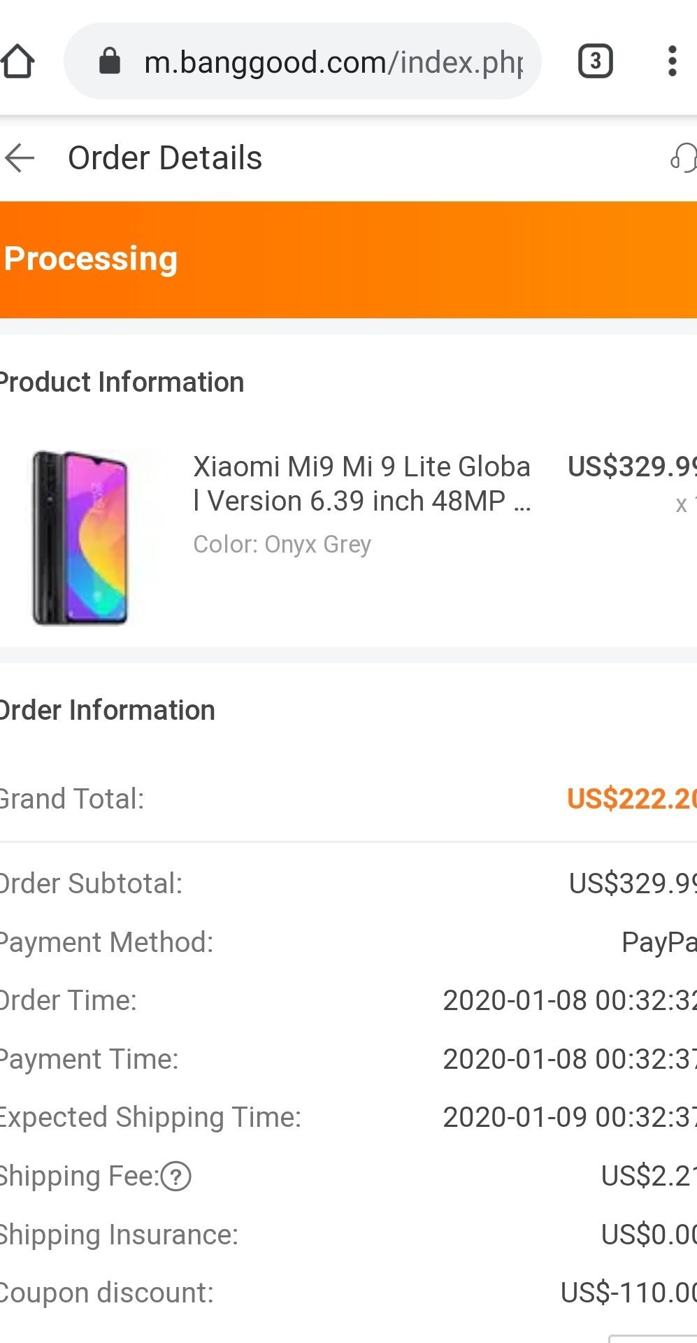Tap the Shipping Fee help question mark
This screenshot has height=1343, width=697.
point(176,1177)
